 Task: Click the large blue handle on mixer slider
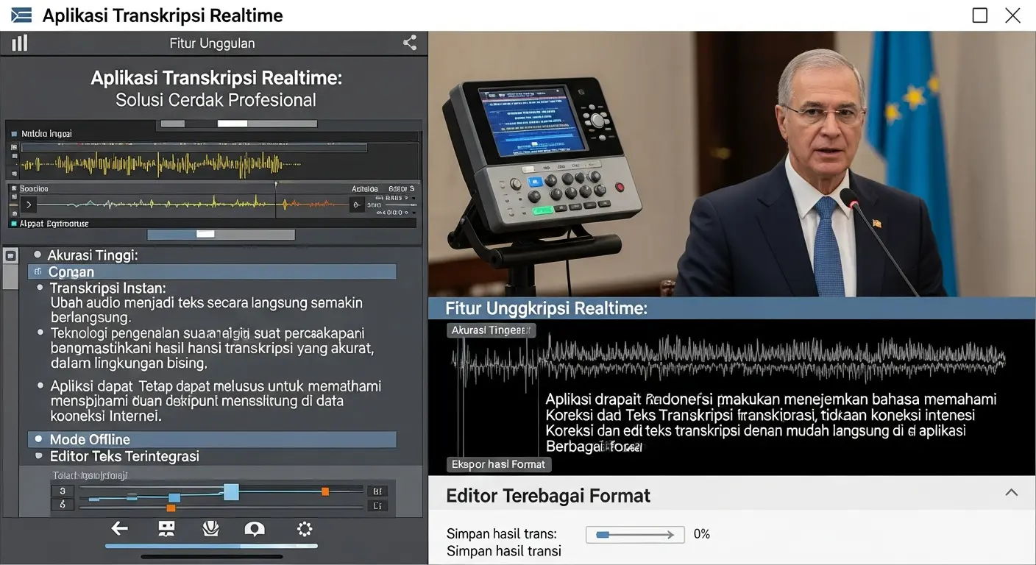click(x=231, y=492)
